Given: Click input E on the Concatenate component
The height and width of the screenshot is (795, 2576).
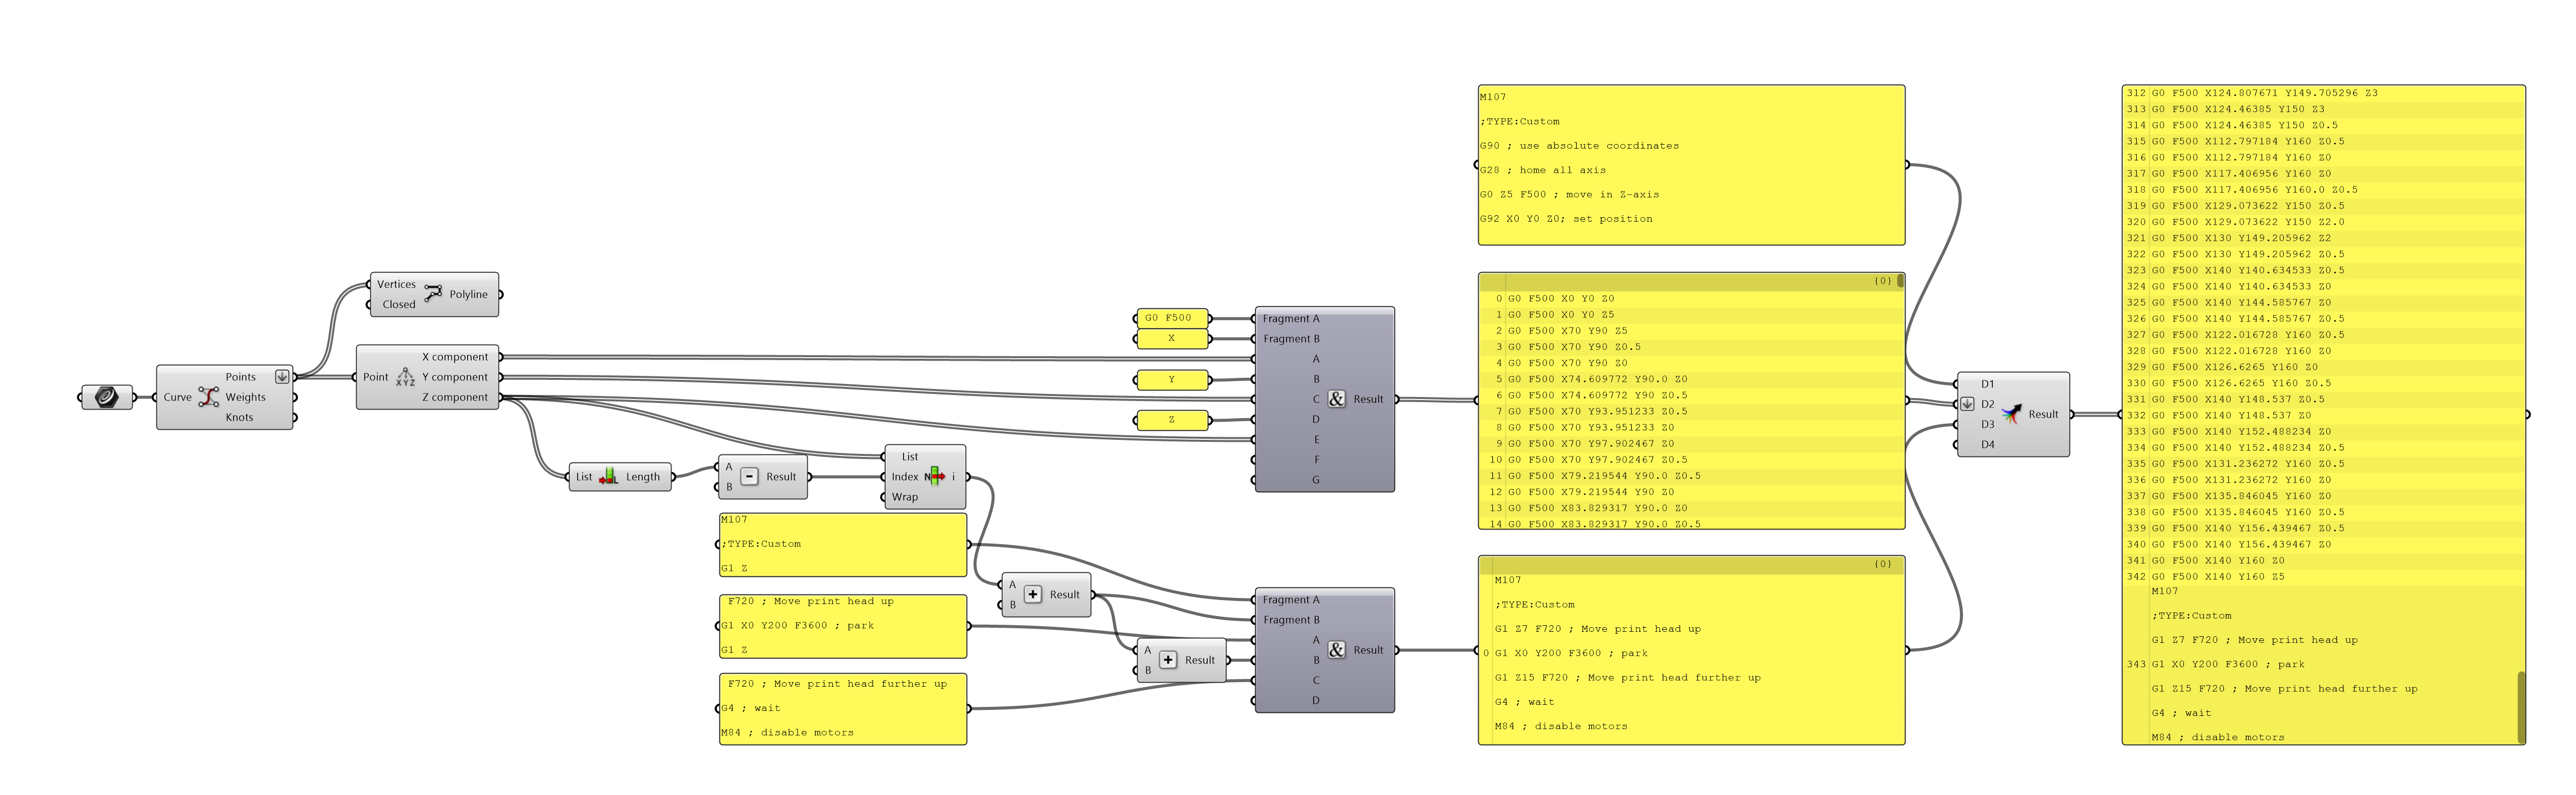Looking at the screenshot, I should point(1316,439).
